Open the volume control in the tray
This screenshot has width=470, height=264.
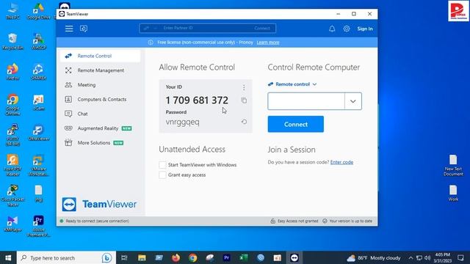427,257
